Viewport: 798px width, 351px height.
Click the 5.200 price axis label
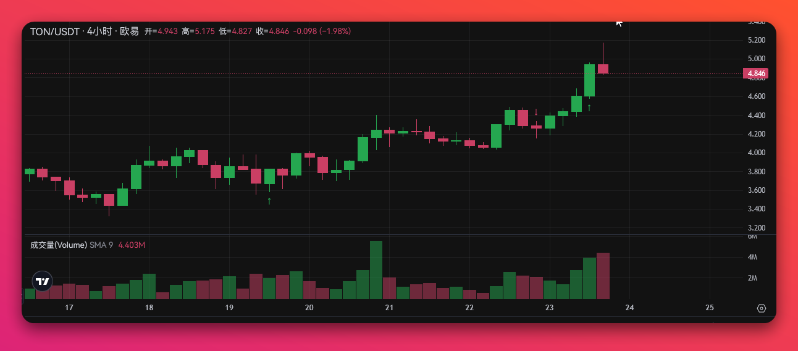pyautogui.click(x=756, y=40)
